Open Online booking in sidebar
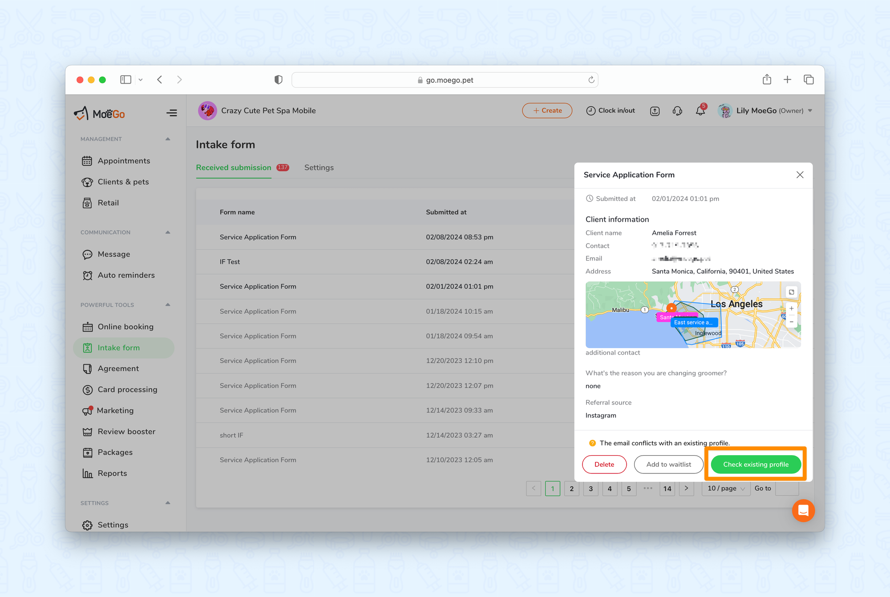This screenshot has width=890, height=597. coord(125,327)
